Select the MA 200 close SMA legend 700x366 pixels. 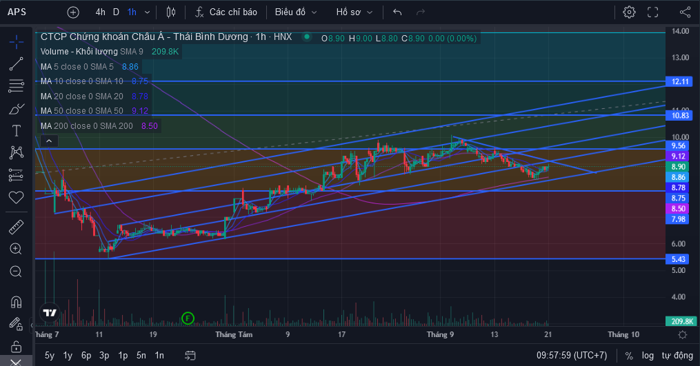[x=99, y=126]
